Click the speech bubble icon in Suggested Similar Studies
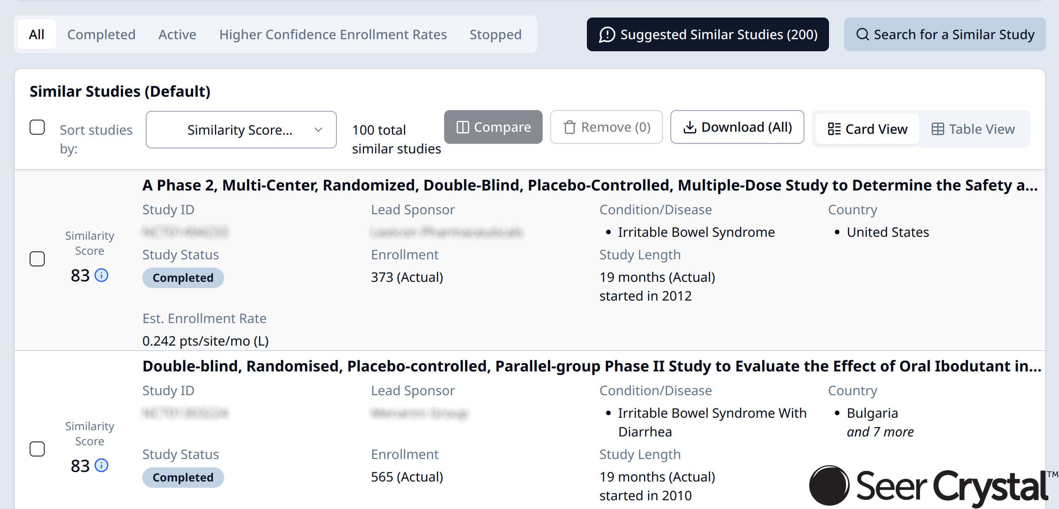The width and height of the screenshot is (1059, 509). coord(607,35)
